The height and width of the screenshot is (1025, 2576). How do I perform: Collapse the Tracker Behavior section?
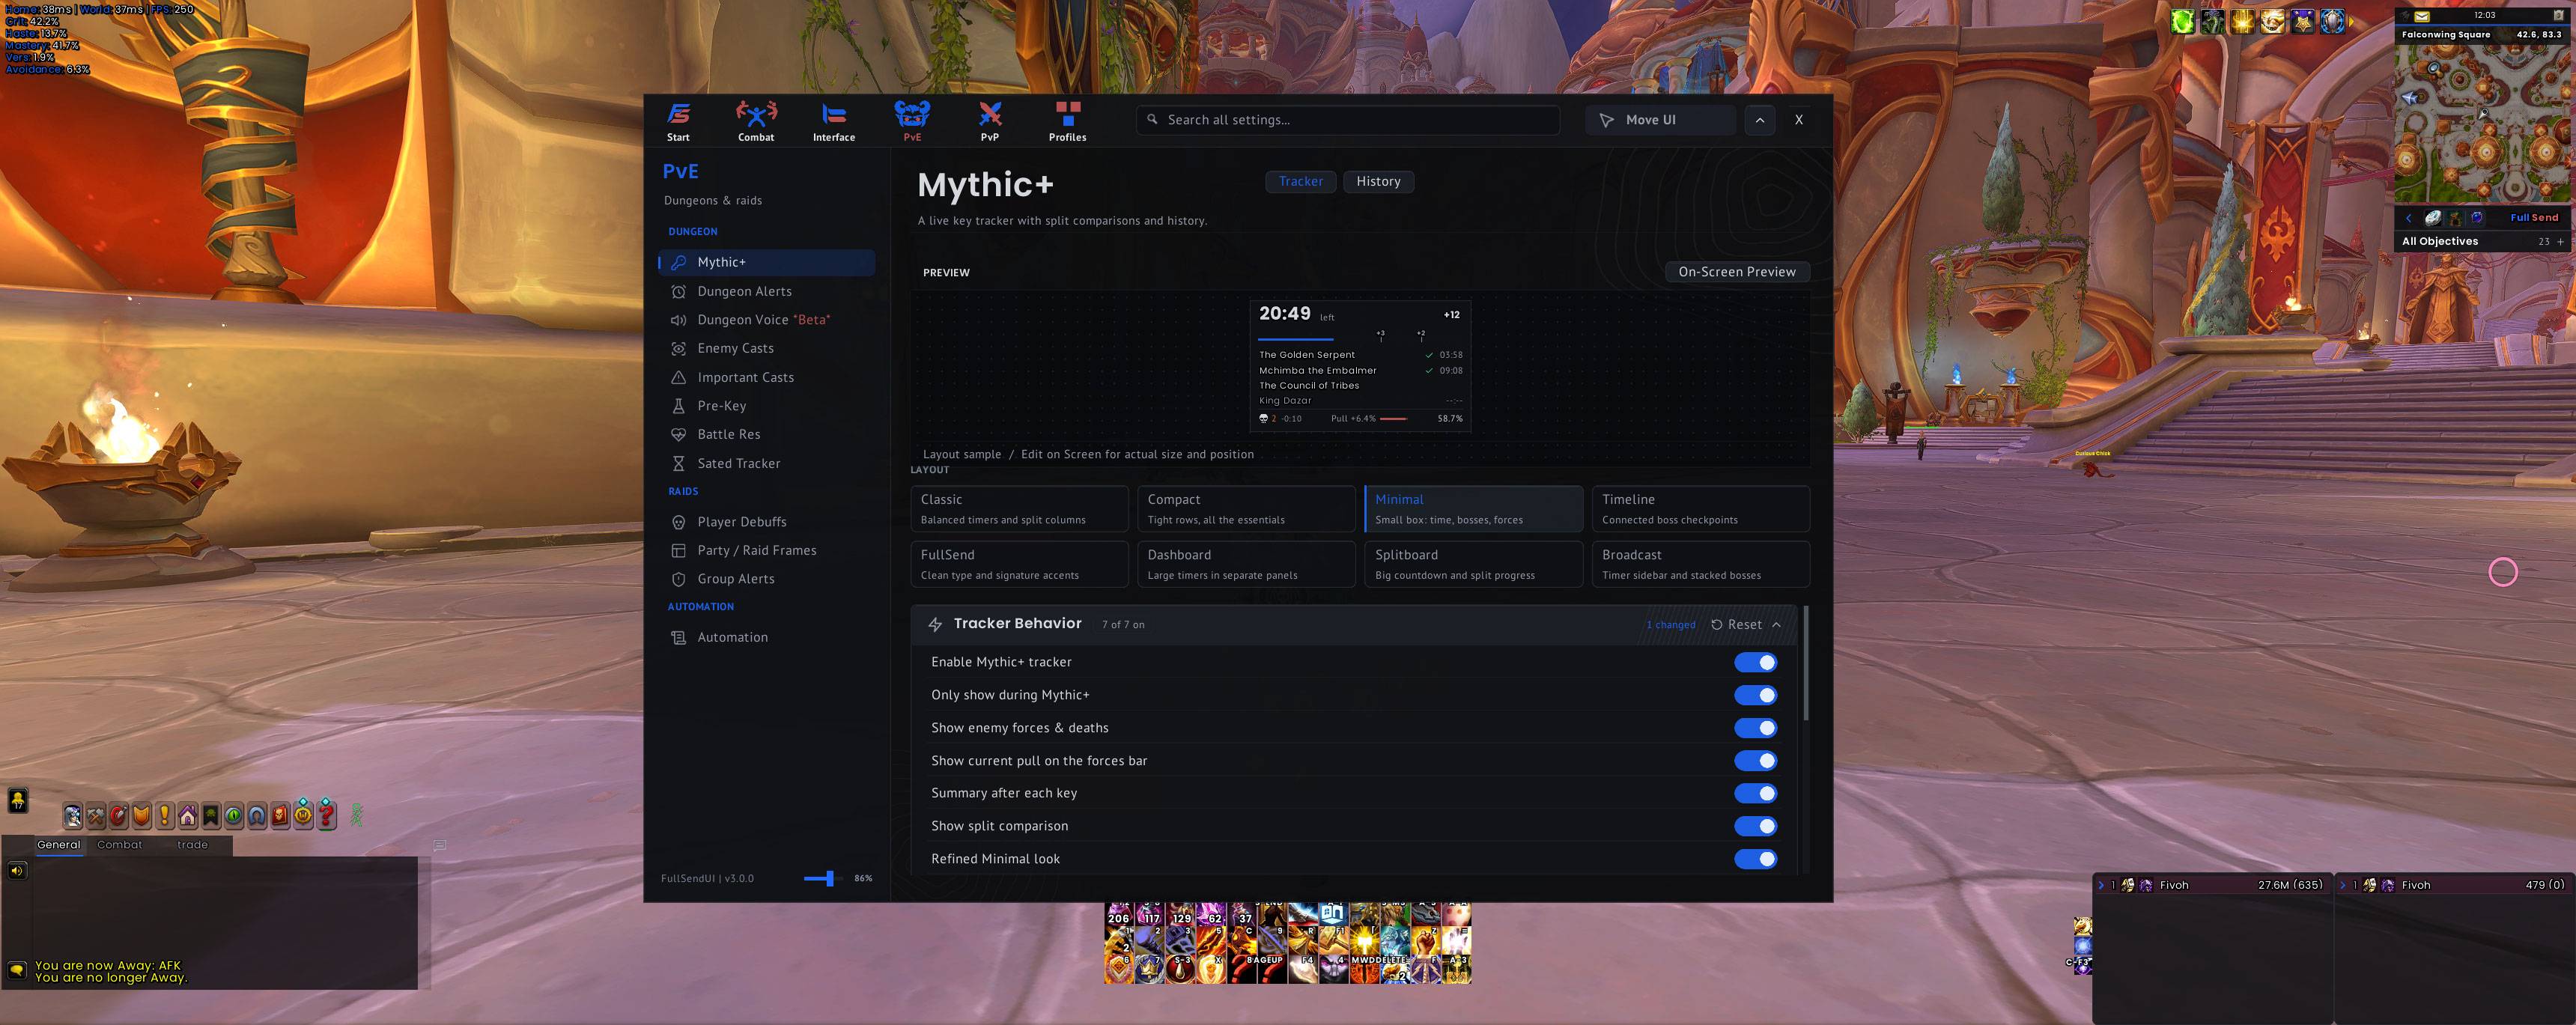(1776, 624)
